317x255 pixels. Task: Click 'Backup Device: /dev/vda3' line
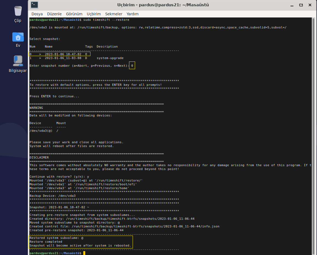click(x=53, y=196)
